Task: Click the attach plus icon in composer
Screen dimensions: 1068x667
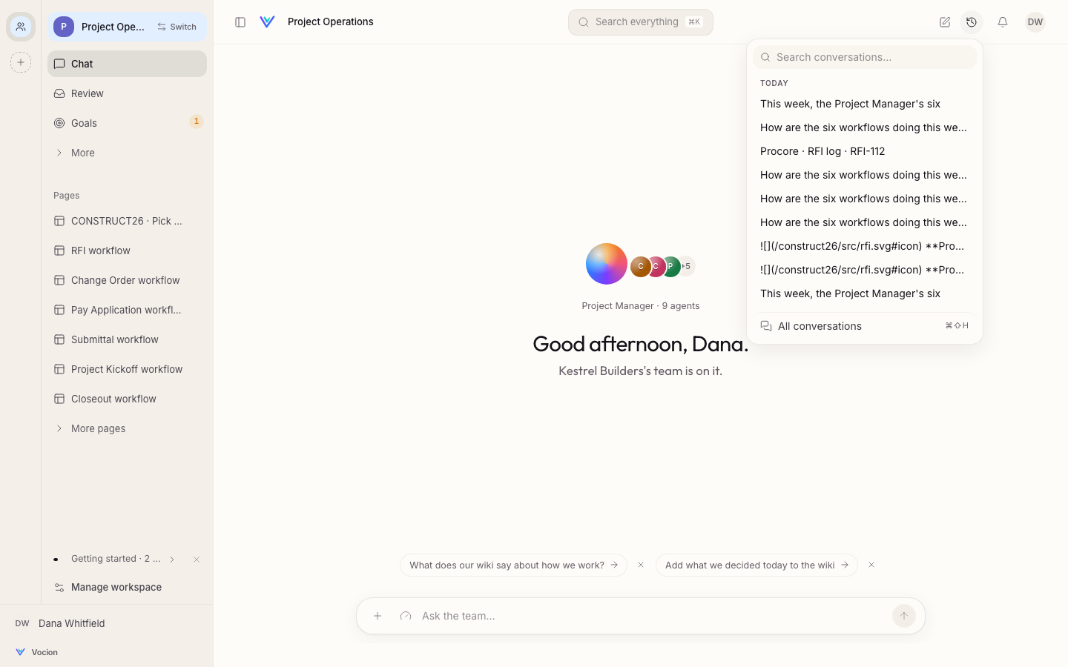Action: [378, 616]
